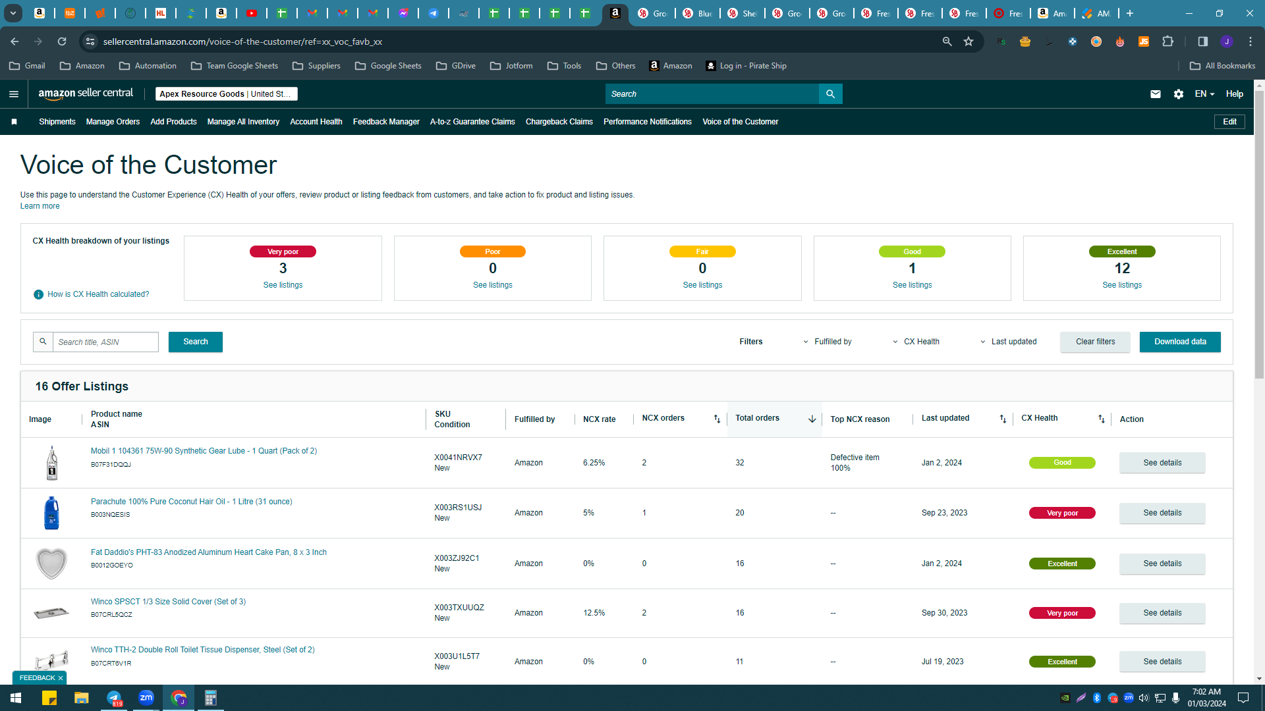Click the bookmark flag icon in nav bar
Viewport: 1265px width, 711px height.
14,122
